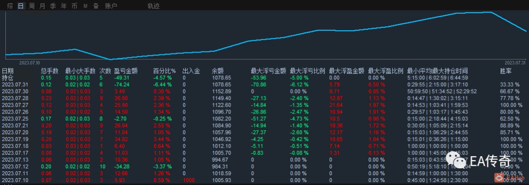
Task: Click the 百分比% column header
Action: coord(165,71)
